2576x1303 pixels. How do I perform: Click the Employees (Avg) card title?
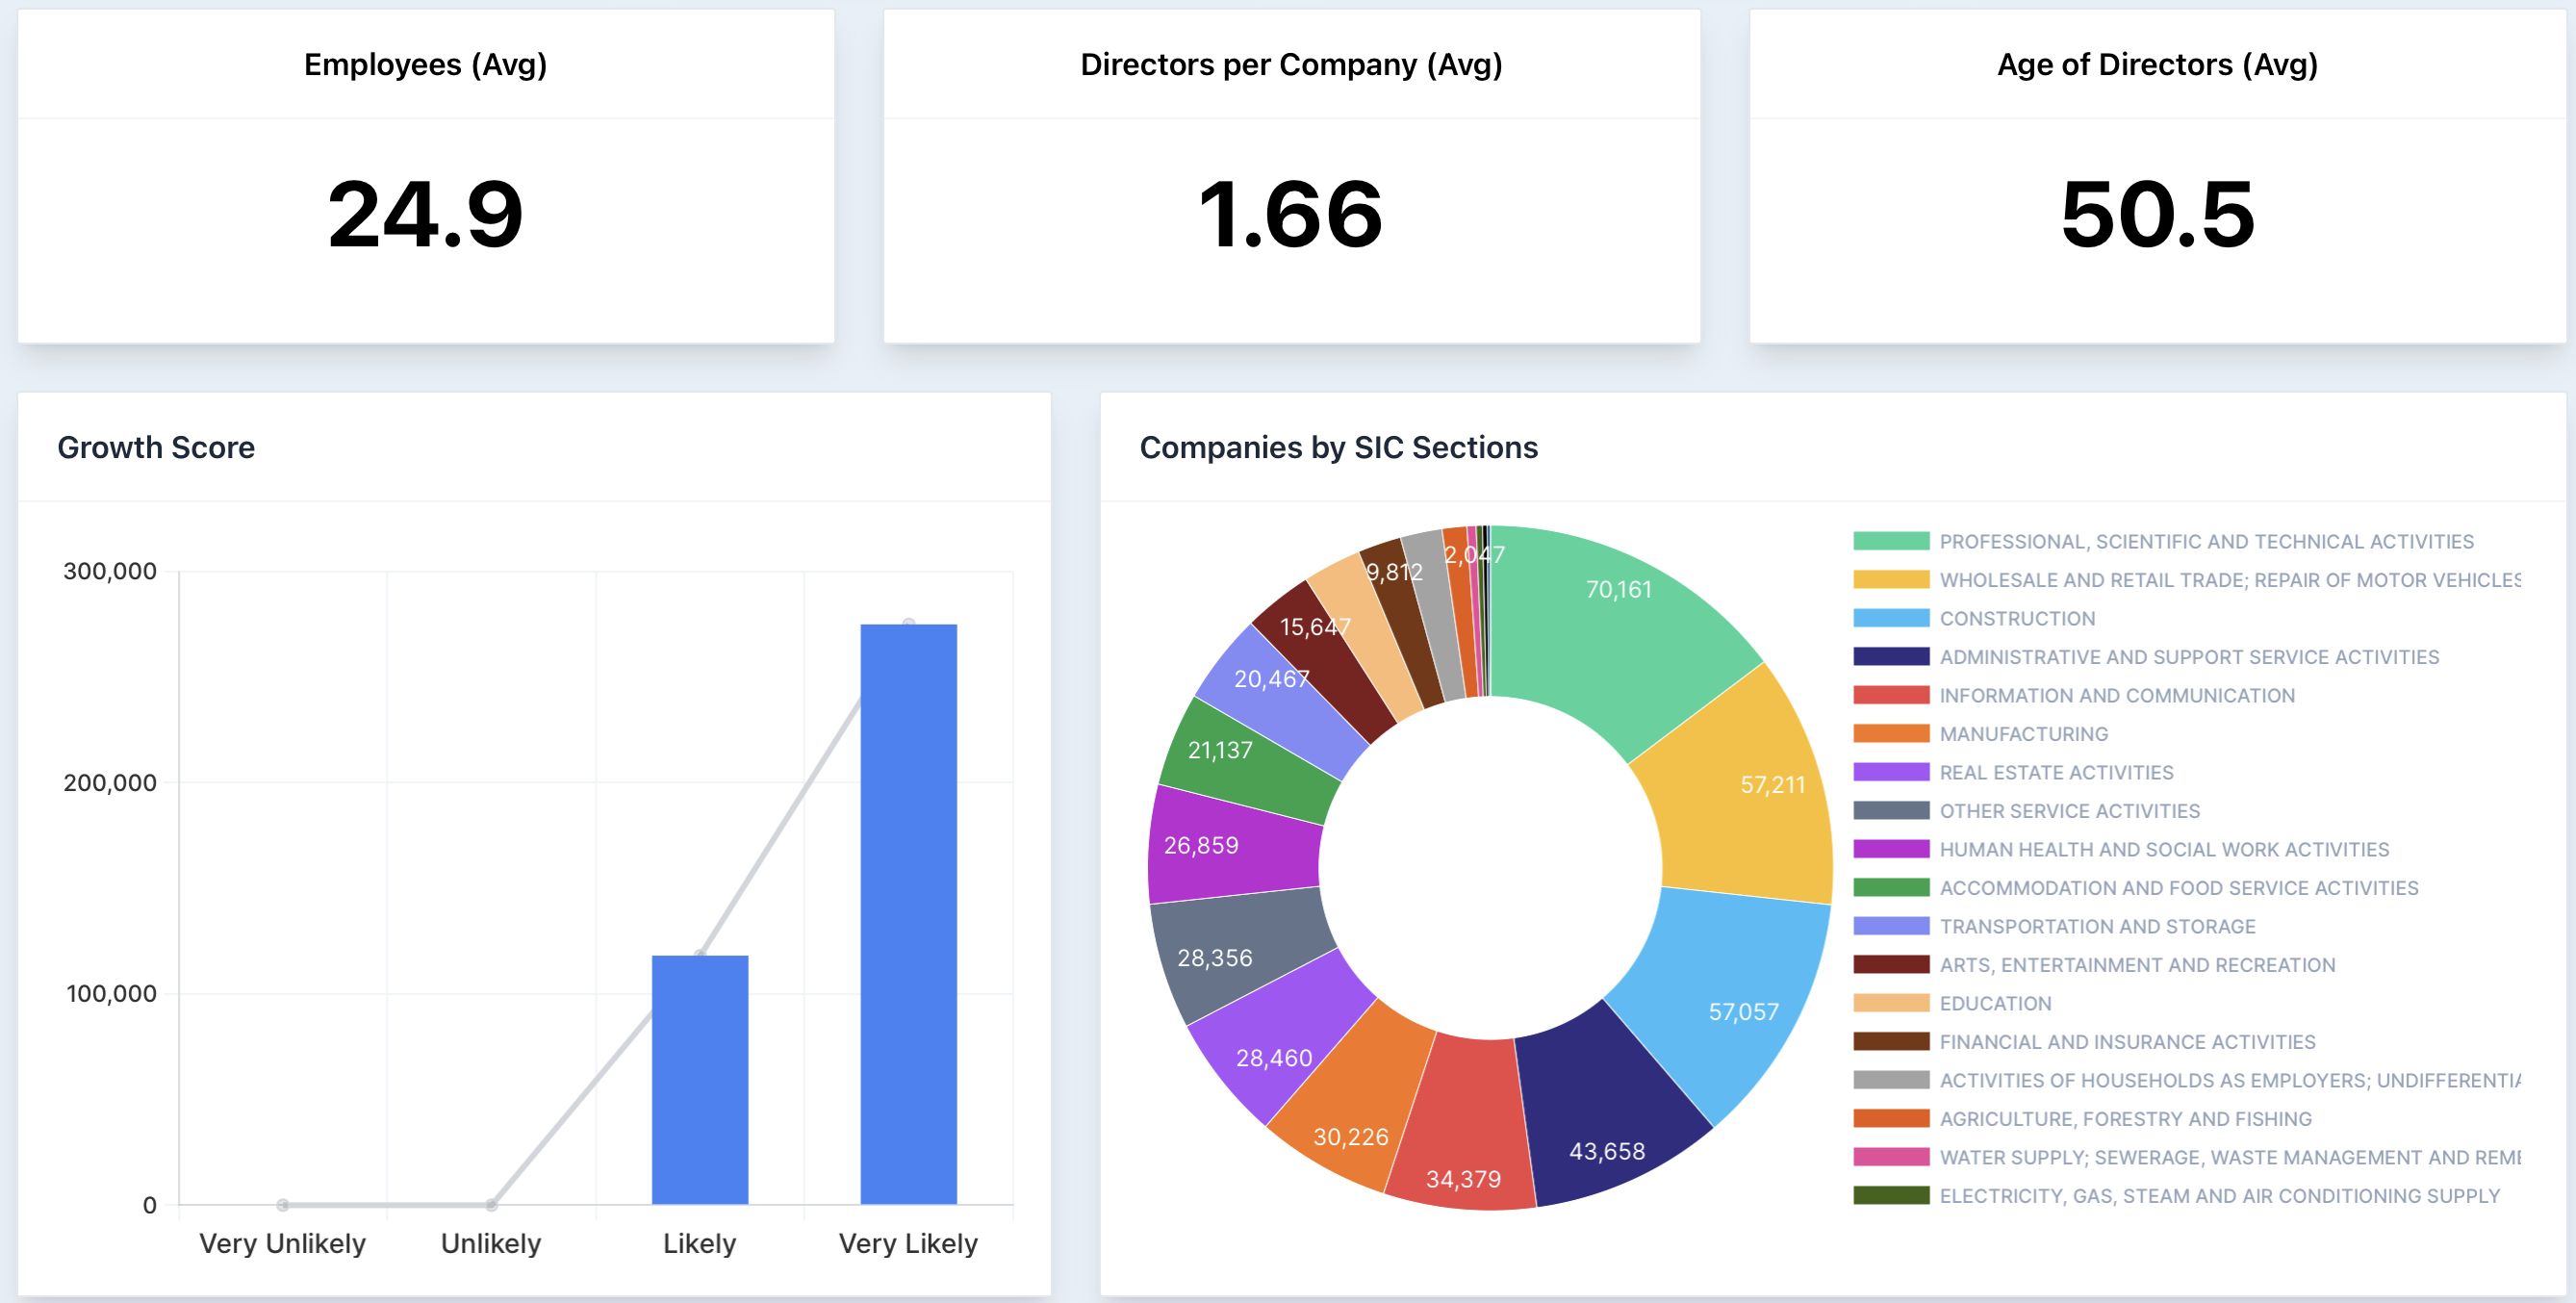[425, 65]
